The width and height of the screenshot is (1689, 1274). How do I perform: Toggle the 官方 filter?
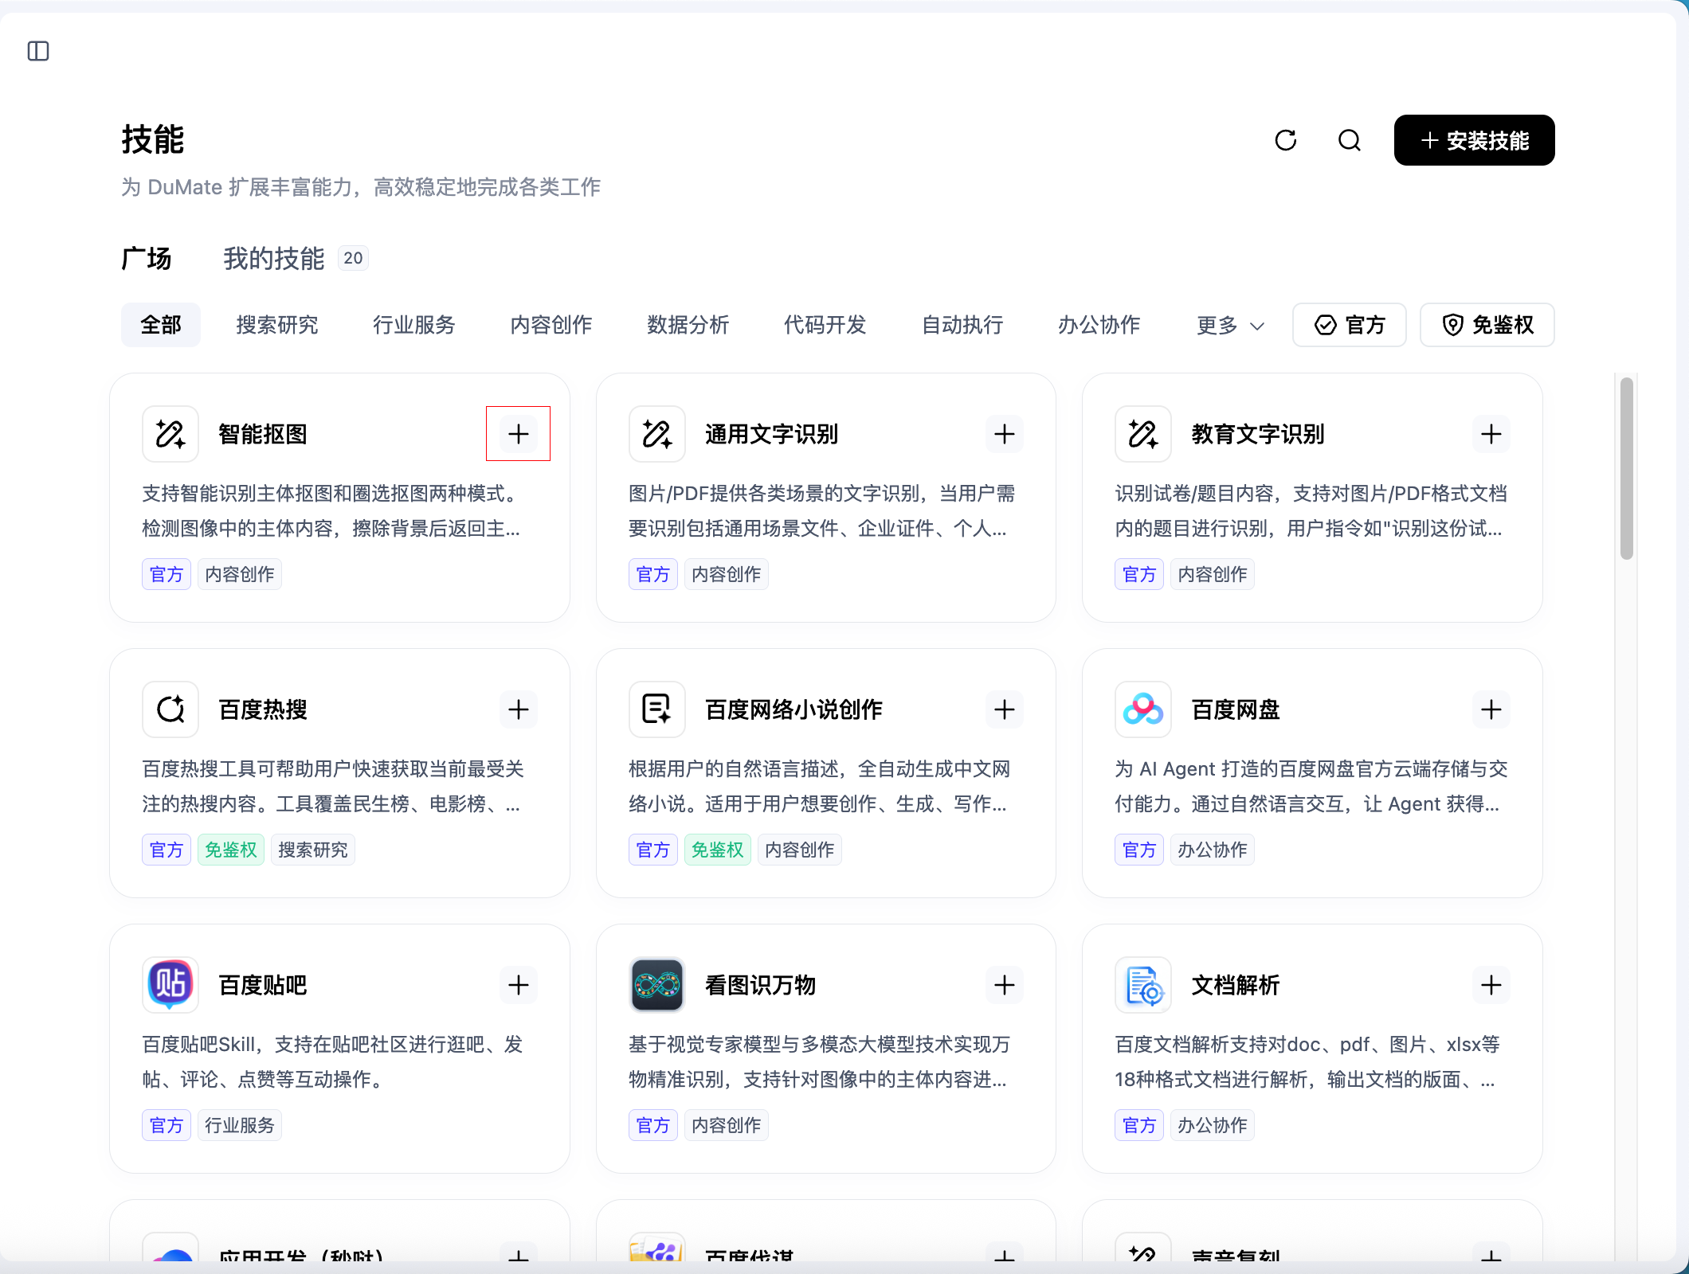coord(1350,325)
